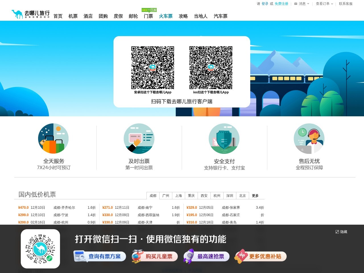Click the 全天服务 suitcase service icon
The image size is (364, 273).
pos(53,138)
